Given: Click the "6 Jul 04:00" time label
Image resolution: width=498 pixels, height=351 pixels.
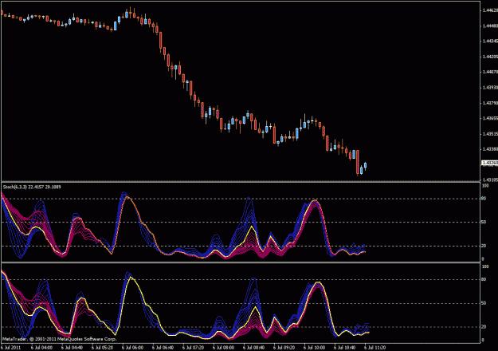Looking at the screenshot, I should click(42, 348).
